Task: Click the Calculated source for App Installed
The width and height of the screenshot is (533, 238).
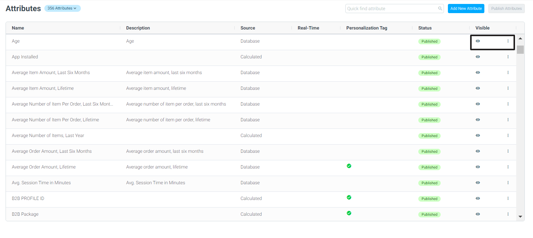Action: coord(251,57)
